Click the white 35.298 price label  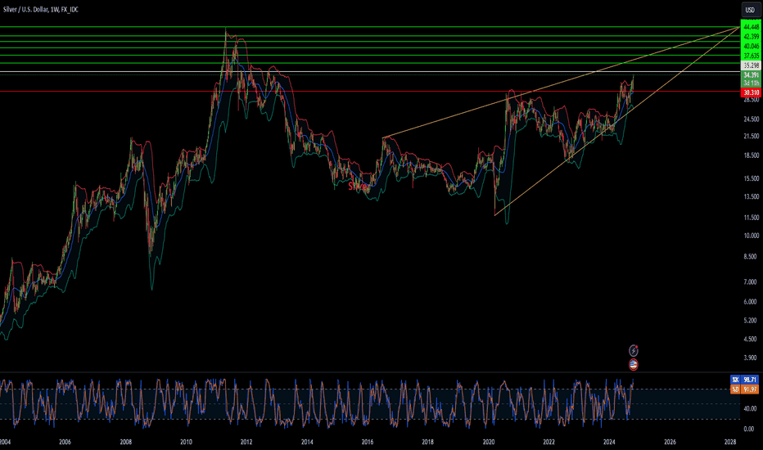click(751, 65)
